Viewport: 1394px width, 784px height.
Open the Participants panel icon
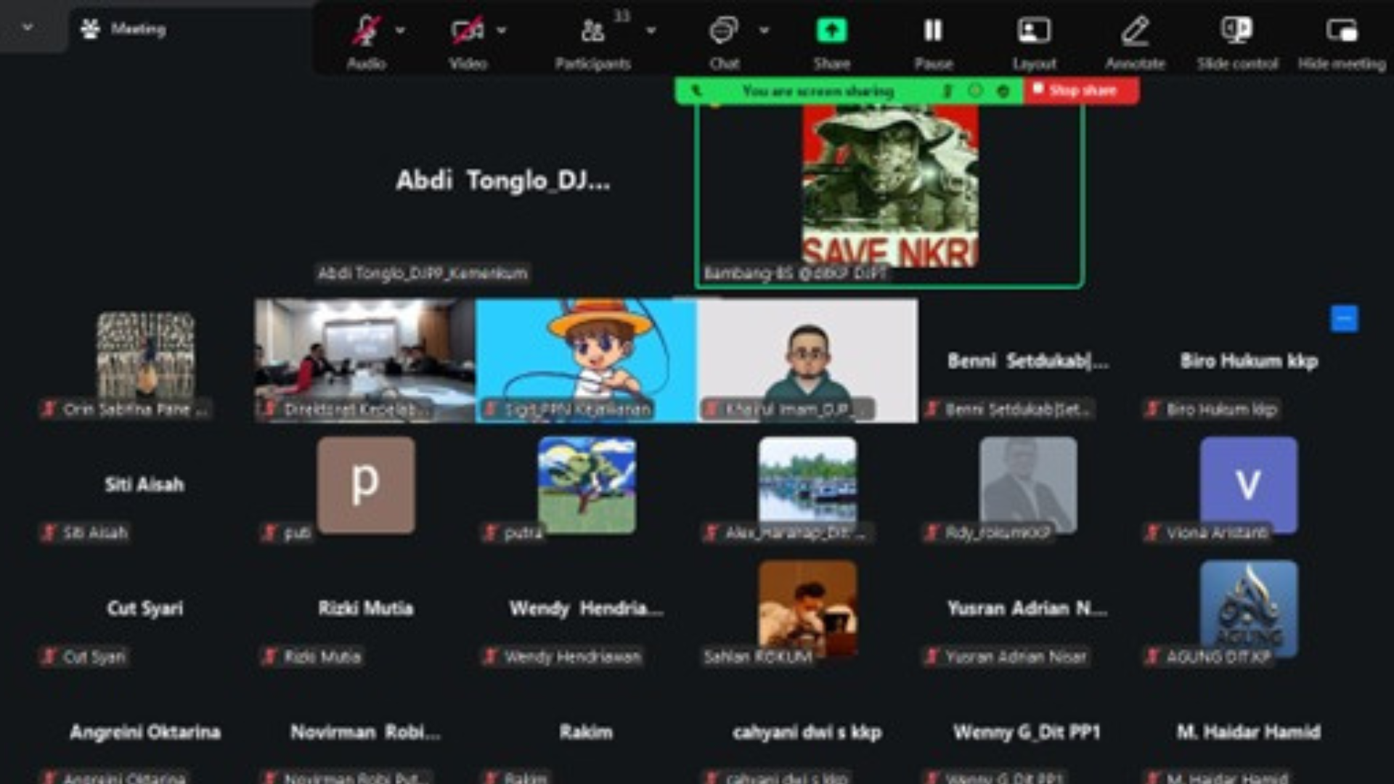(592, 31)
